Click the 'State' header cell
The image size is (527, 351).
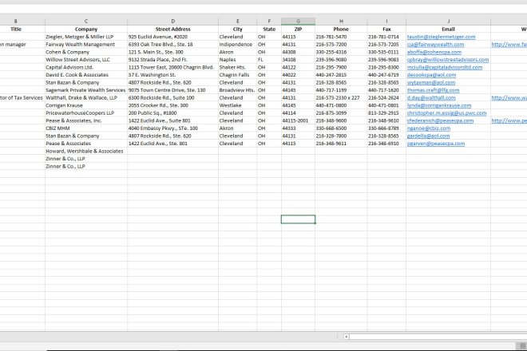point(269,30)
